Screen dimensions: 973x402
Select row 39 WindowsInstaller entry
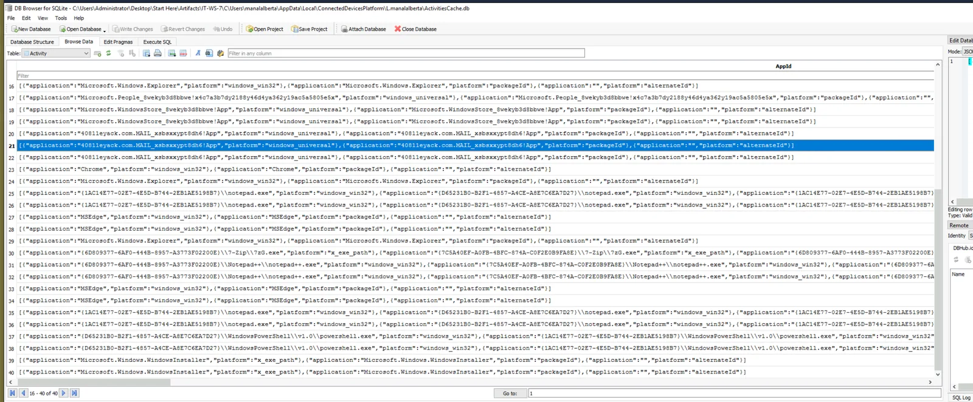[x=476, y=360]
